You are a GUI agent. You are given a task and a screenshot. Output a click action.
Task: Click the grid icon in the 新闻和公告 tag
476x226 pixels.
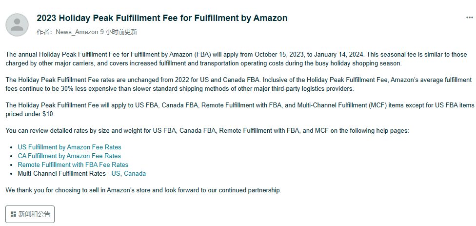click(x=13, y=214)
